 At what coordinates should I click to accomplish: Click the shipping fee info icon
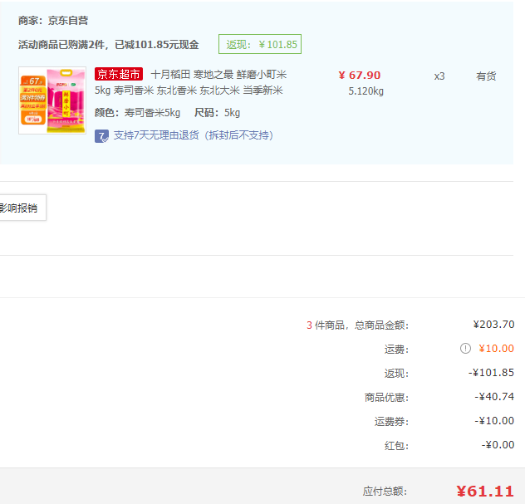(x=466, y=349)
